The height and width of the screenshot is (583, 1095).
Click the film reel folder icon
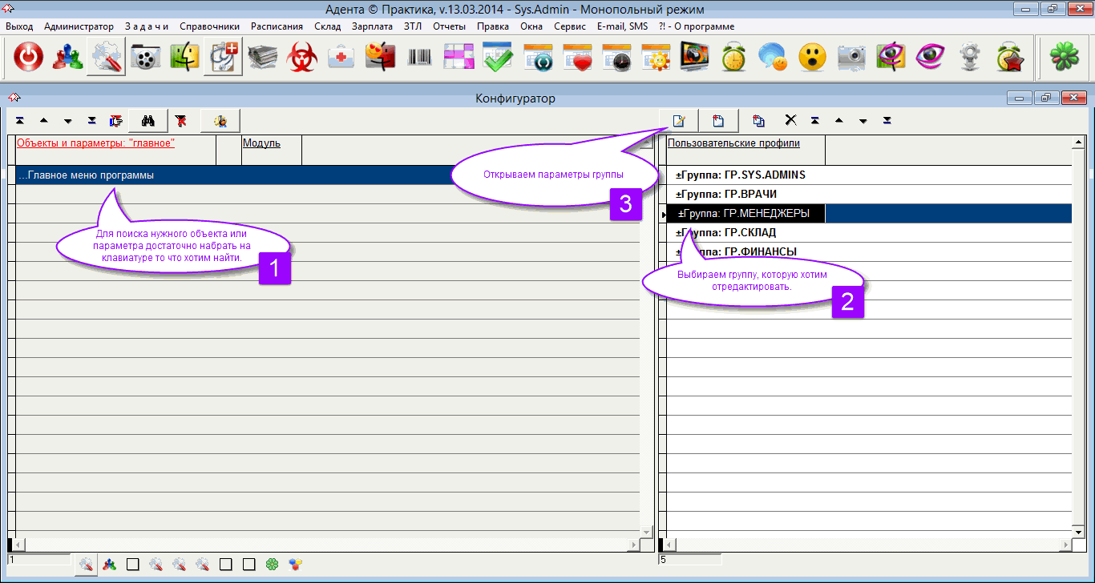point(145,57)
